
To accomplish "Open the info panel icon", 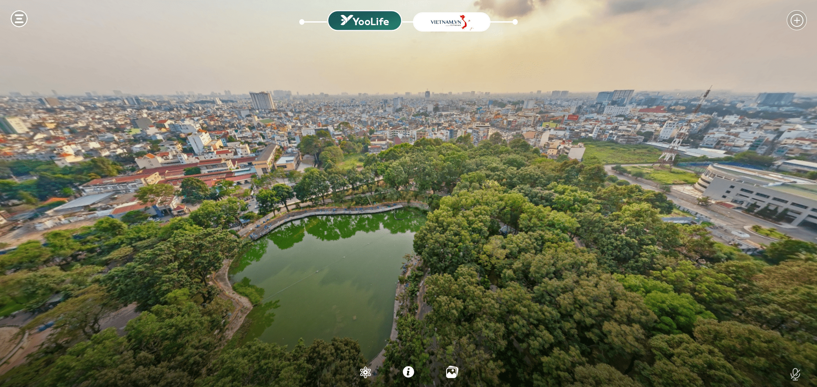I will [408, 372].
